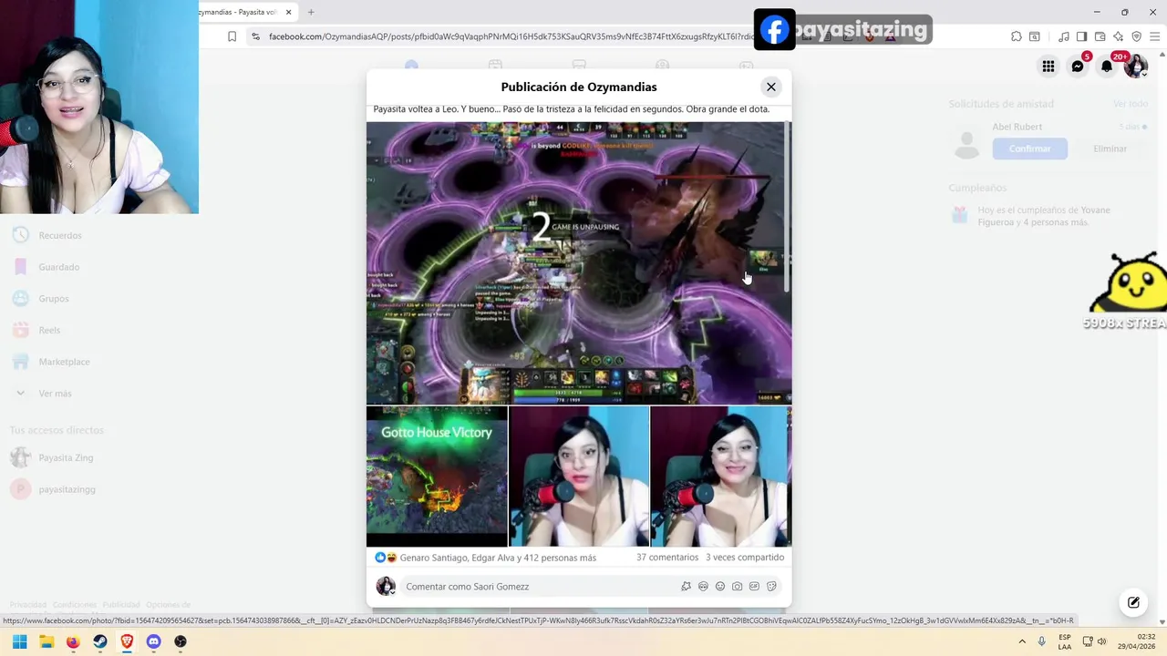Open Marketplace in the left sidebar
Screen dimensions: 1167x656
tap(64, 362)
